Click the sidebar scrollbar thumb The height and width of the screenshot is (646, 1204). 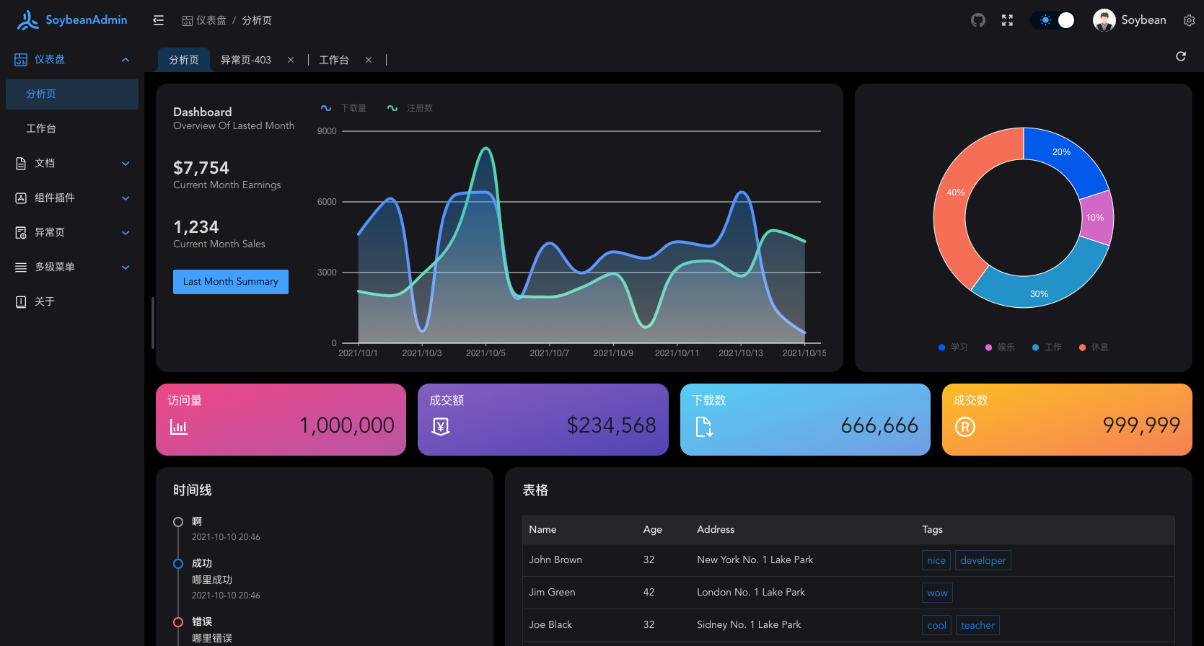[x=153, y=323]
